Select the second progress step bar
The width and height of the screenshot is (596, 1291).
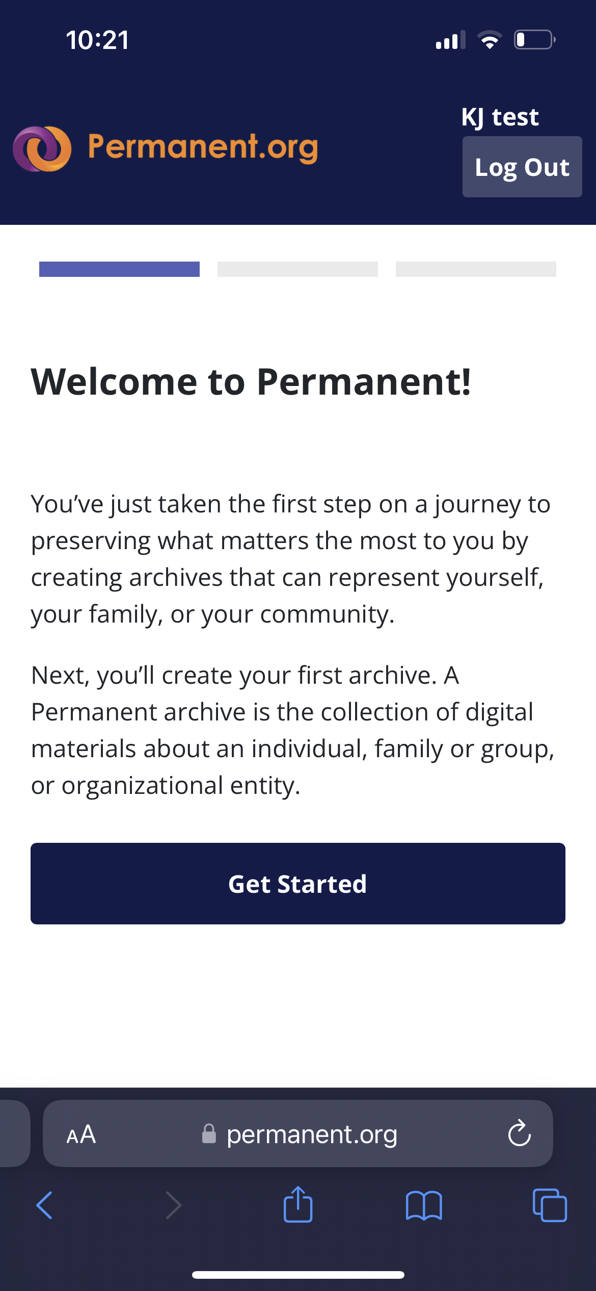coord(297,269)
